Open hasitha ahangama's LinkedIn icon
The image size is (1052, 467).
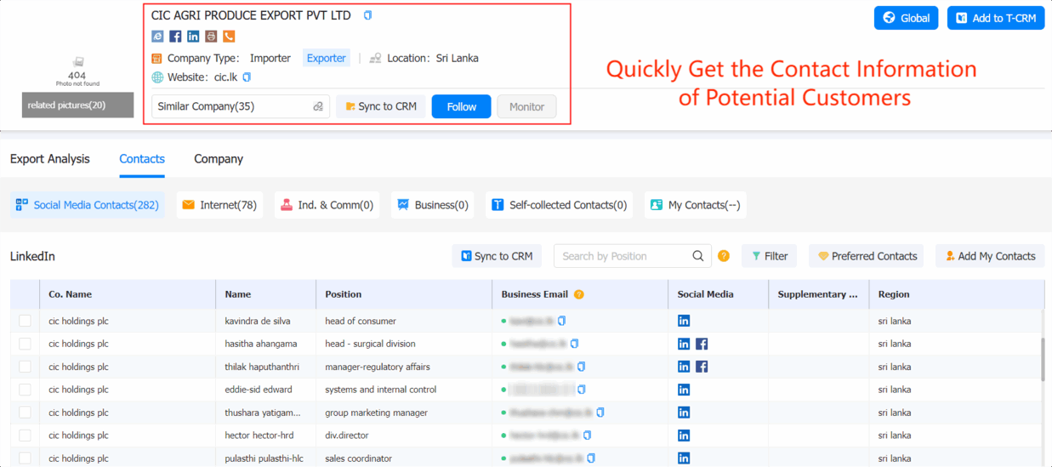[x=684, y=344]
